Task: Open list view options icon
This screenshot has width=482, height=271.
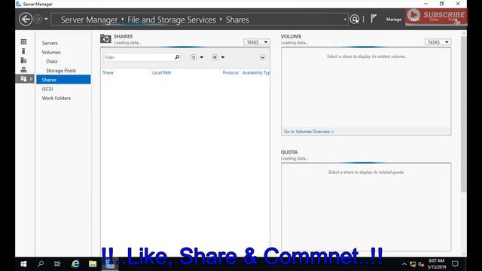Action: tap(194, 57)
